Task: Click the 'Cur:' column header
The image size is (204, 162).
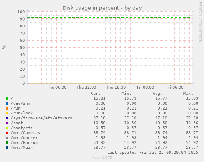Action: [96, 94]
